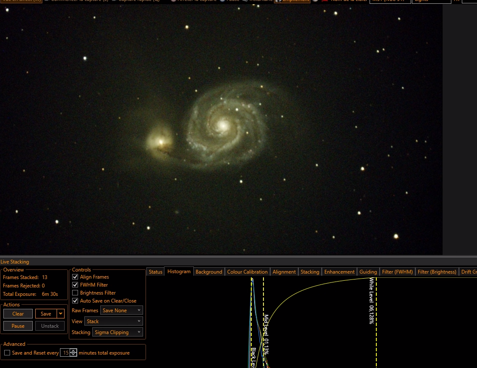Increase the minutes value with the spinner arrows
Viewport: 477px width, 368px height.
coord(73,351)
